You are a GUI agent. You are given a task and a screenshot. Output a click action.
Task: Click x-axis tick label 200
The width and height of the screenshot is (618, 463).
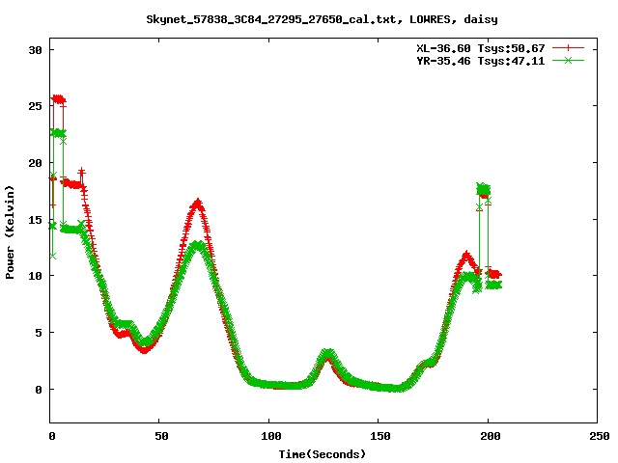click(490, 436)
